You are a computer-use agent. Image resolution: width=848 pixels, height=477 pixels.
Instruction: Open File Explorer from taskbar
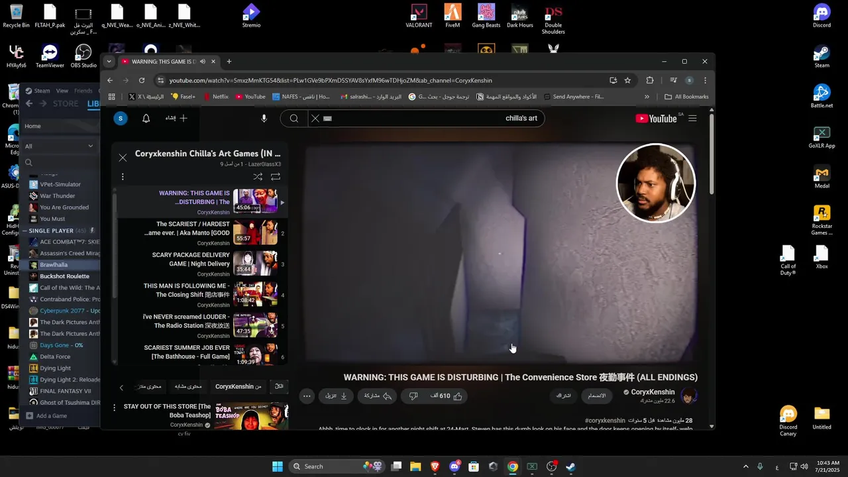[x=415, y=466]
